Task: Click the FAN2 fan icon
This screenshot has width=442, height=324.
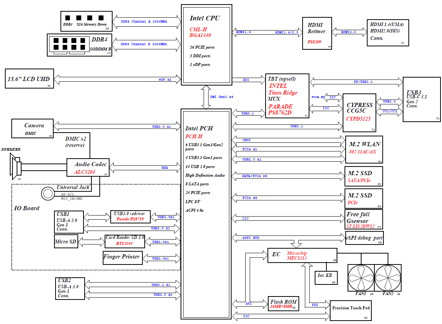Action: pyautogui.click(x=388, y=278)
